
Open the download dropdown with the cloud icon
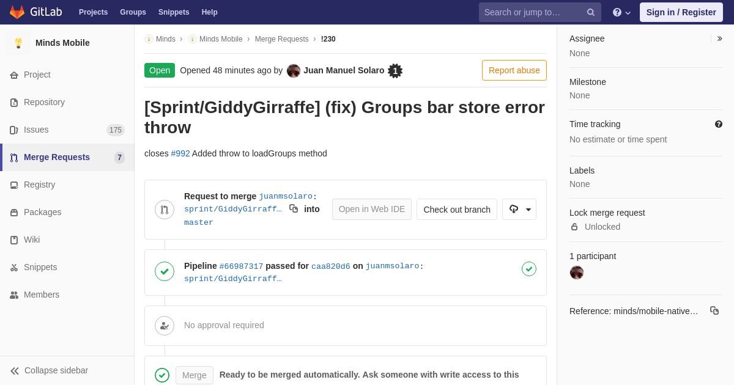click(519, 210)
